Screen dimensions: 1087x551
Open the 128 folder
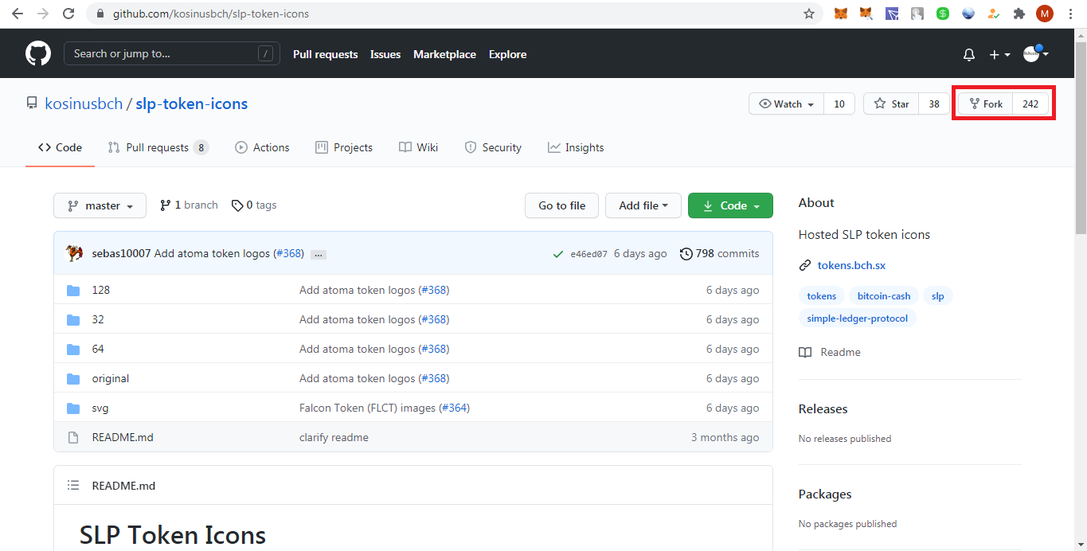[x=100, y=290]
